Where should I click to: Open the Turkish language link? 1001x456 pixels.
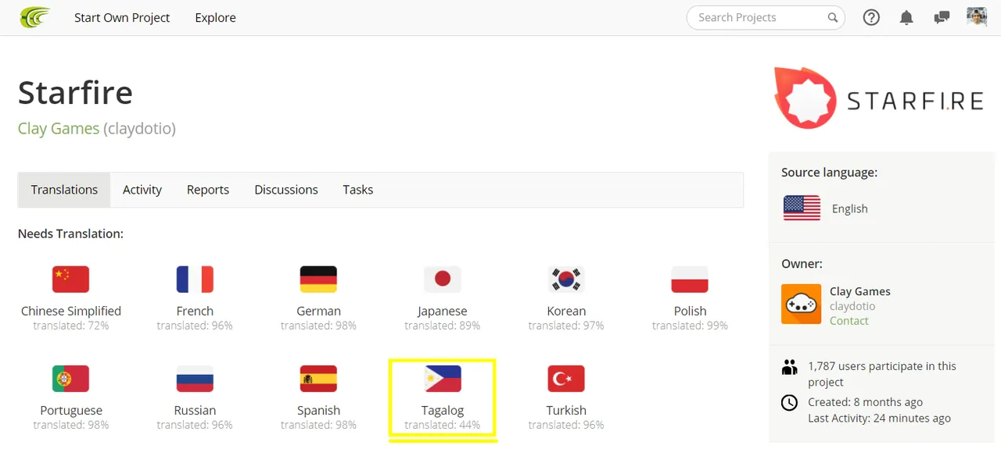[566, 410]
